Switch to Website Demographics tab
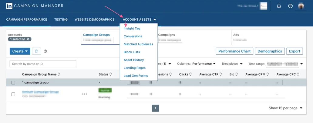This screenshot has width=313, height=123. click(x=95, y=20)
